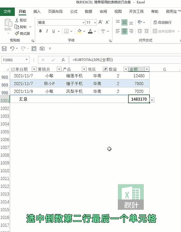181x232 pixels.
Task: Toggle underline formatting
Action: pyautogui.click(x=53, y=31)
